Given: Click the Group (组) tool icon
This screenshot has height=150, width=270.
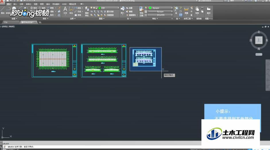Looking at the screenshot, I should click(x=176, y=9).
